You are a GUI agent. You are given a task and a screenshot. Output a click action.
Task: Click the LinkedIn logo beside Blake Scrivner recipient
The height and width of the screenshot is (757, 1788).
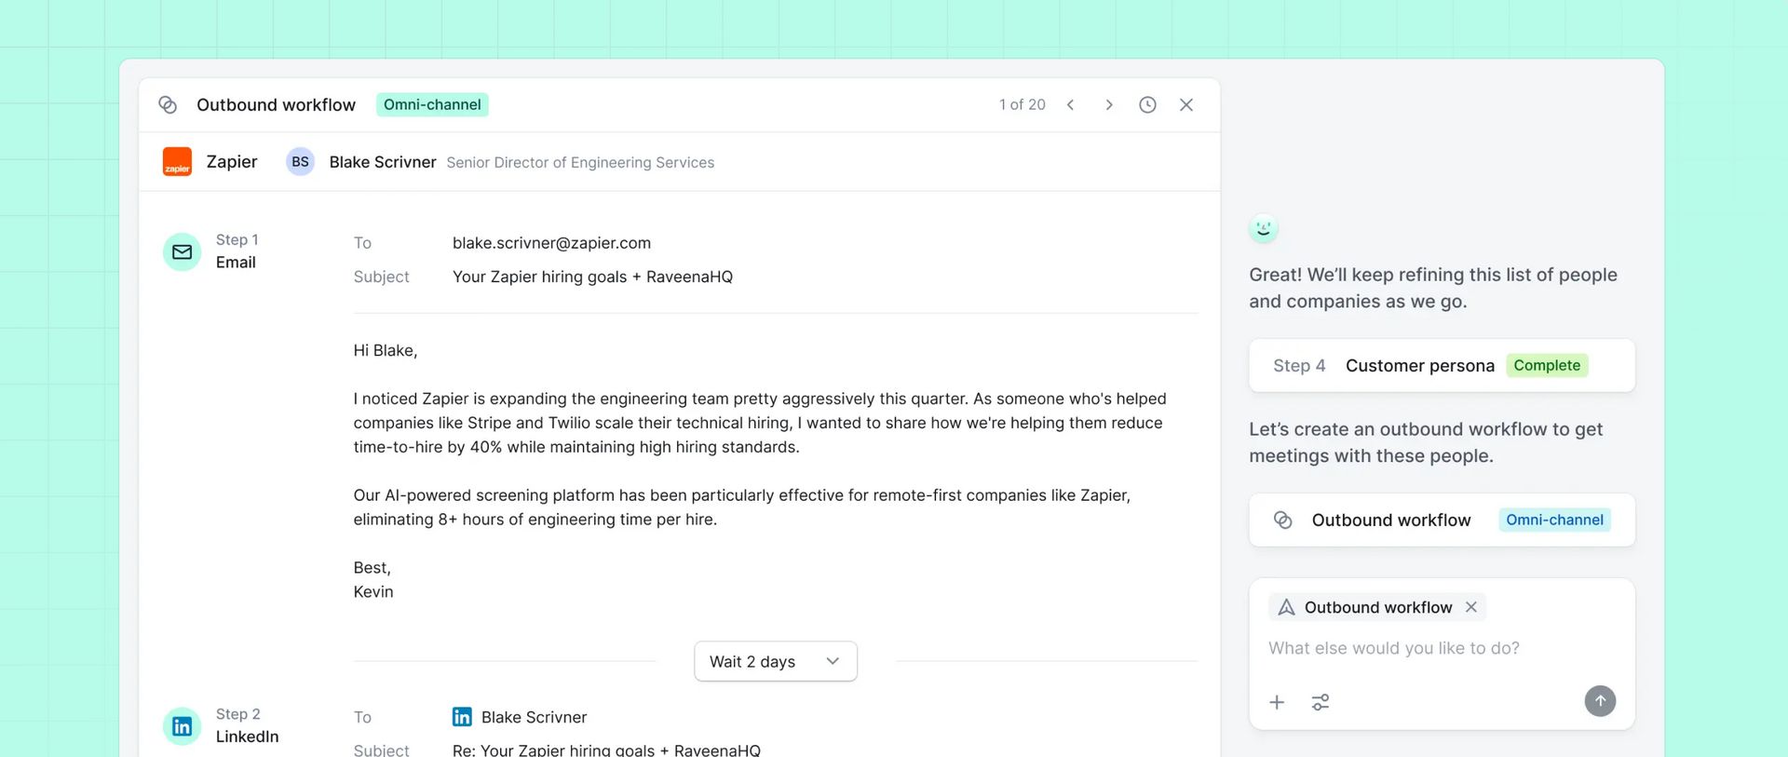(x=462, y=717)
